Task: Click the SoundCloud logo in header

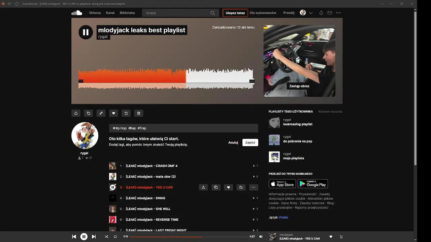Action: click(x=77, y=13)
